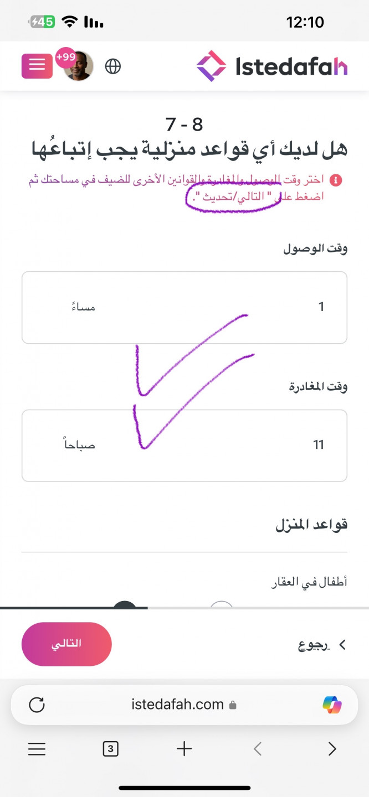Open departure hour dropdown showing 11
The width and height of the screenshot is (369, 797).
pos(266,446)
